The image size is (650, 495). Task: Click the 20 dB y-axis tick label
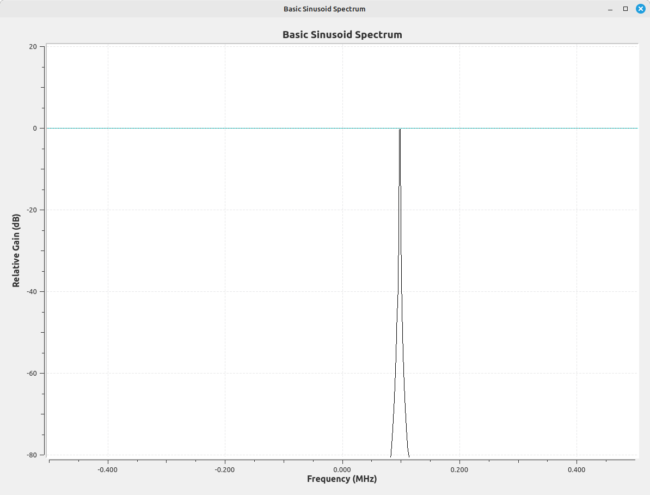click(x=33, y=47)
